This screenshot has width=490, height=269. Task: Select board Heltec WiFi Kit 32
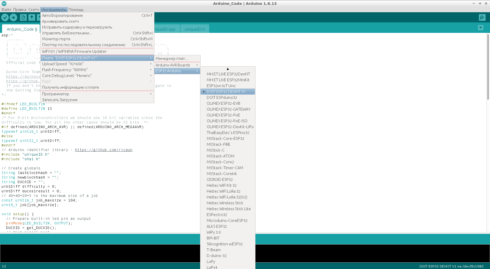[228, 185]
